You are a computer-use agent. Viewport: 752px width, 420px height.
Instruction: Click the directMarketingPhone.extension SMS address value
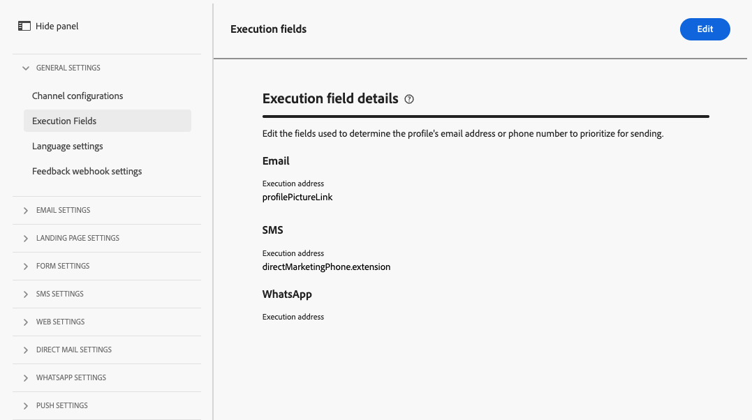[326, 267]
